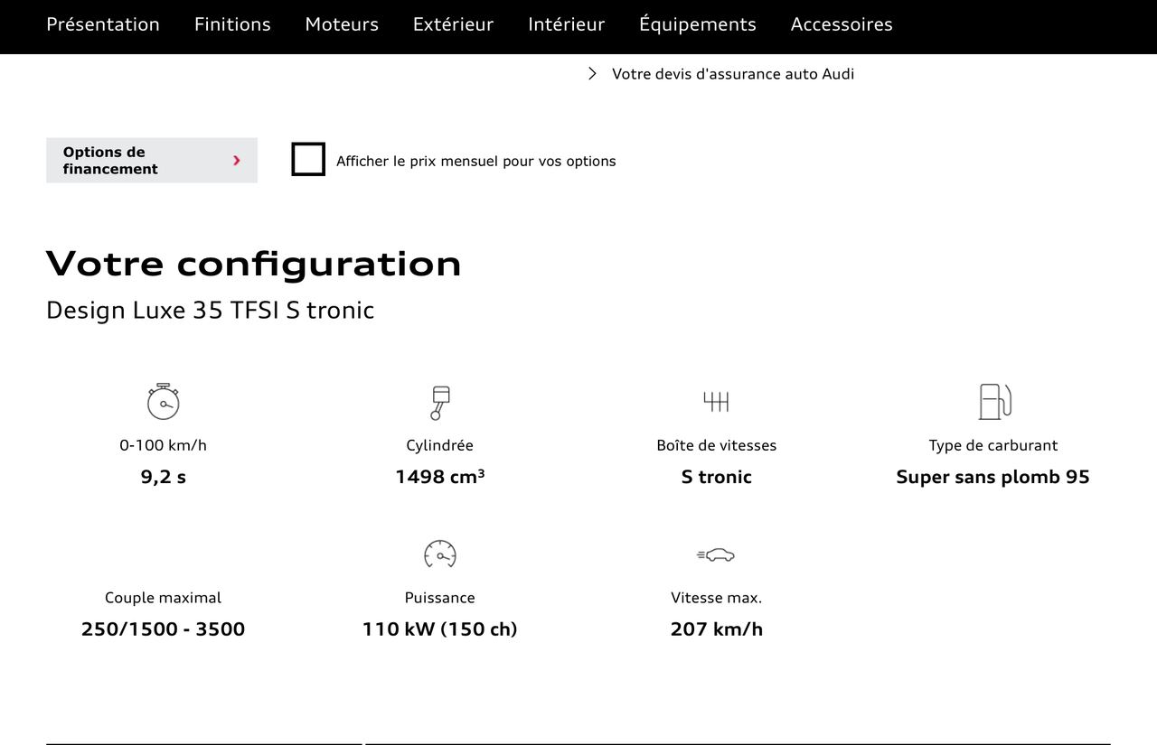Viewport: 1157px width, 745px height.
Task: Show the Équipements tab
Action: 697,24
